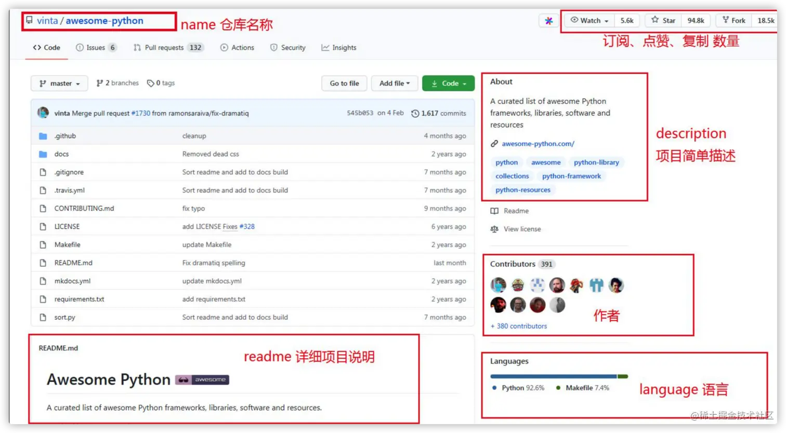
Task: Open pull request #1730 link
Action: coord(141,113)
